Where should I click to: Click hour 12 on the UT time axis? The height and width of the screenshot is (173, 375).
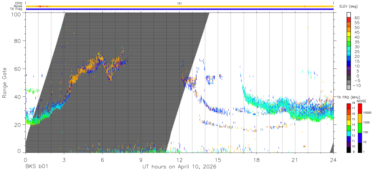click(180, 160)
